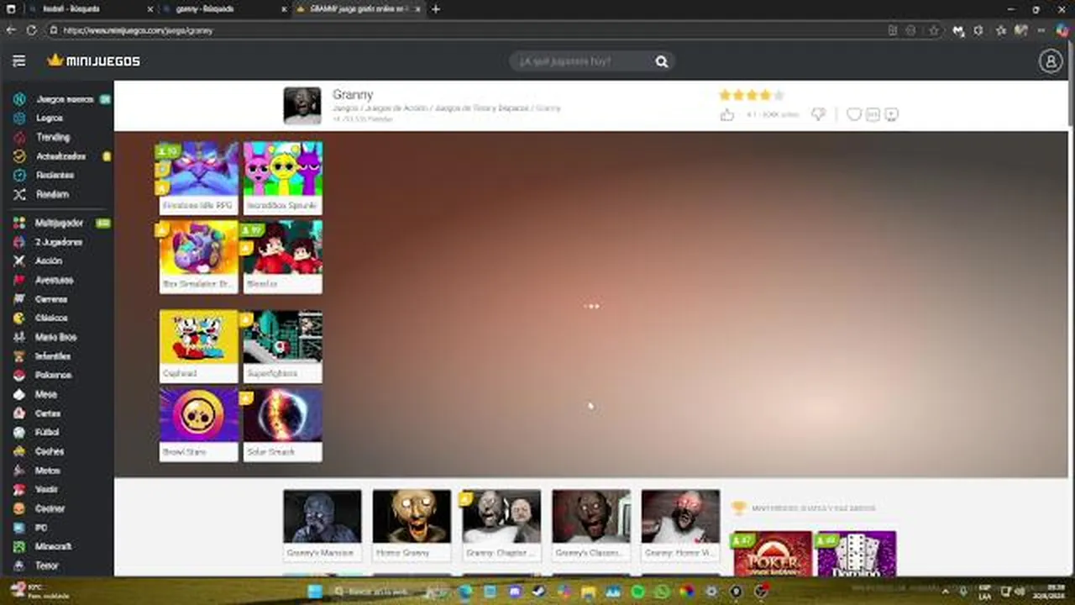Click the Infantiles category icon

coord(18,356)
